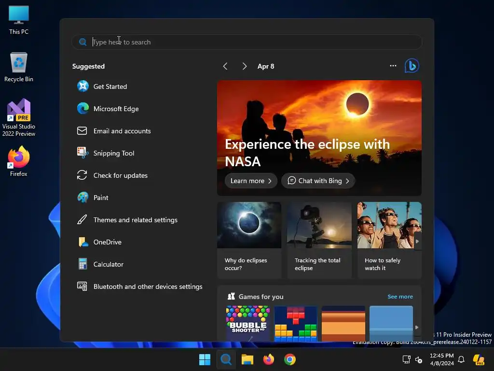The height and width of the screenshot is (371, 494).
Task: Open This PC desktop icon
Action: 19,20
